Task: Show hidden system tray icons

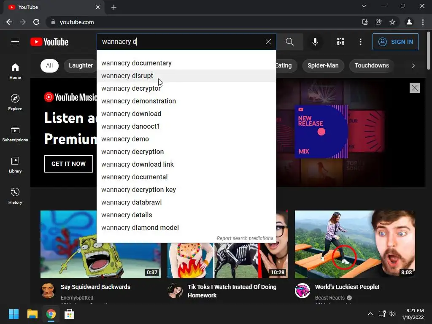Action: 370,314
